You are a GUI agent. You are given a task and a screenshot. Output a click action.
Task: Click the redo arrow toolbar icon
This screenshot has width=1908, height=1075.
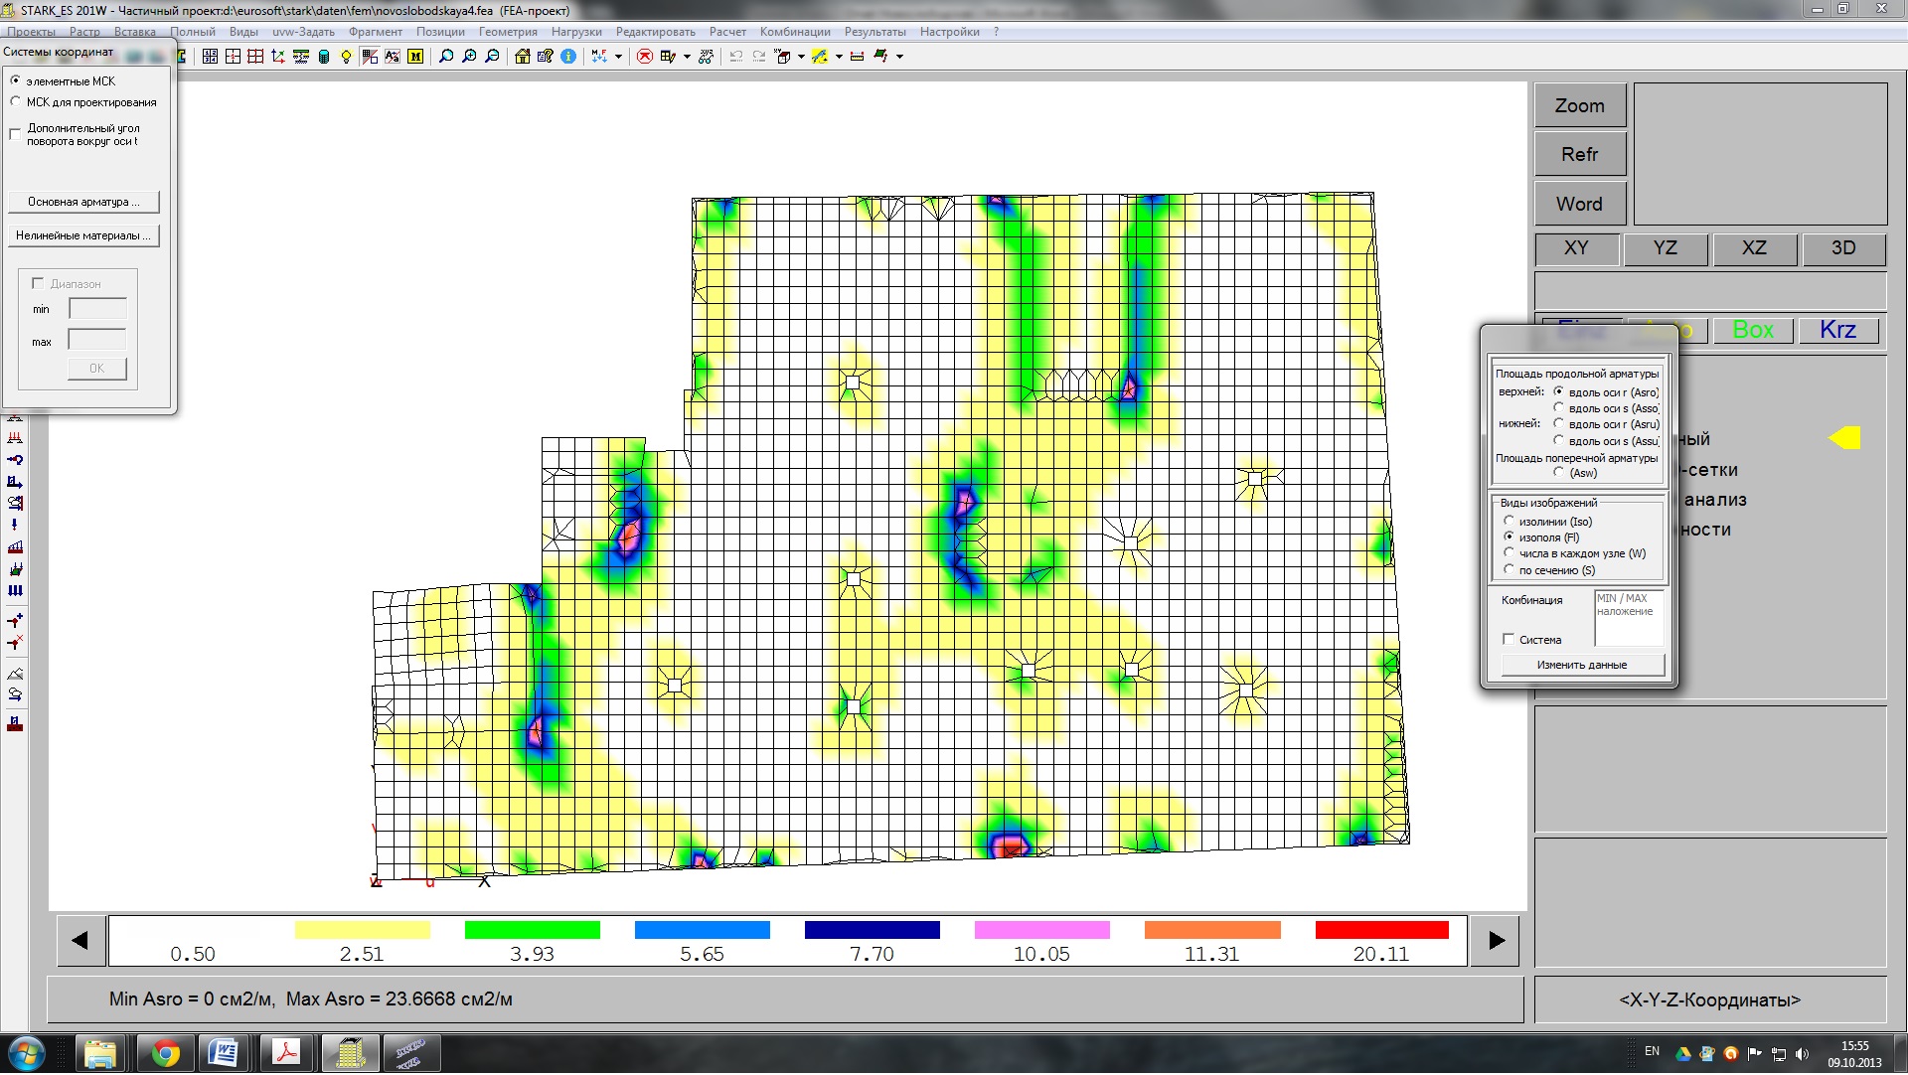759,57
